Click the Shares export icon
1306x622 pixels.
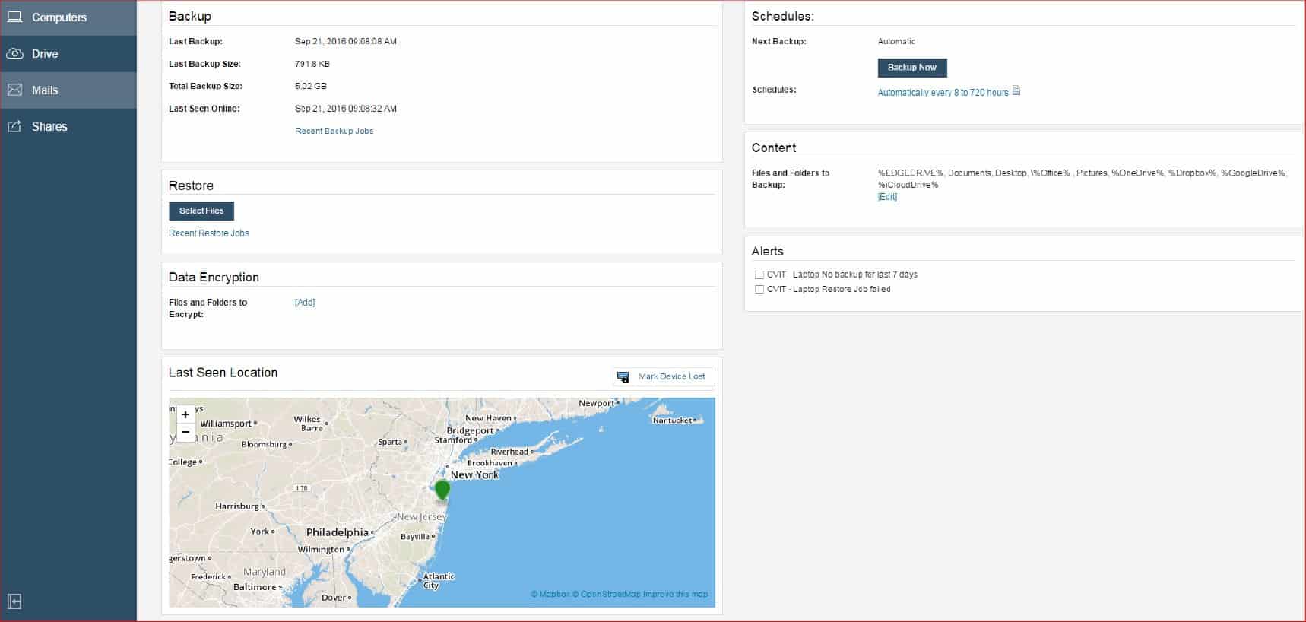pyautogui.click(x=14, y=126)
